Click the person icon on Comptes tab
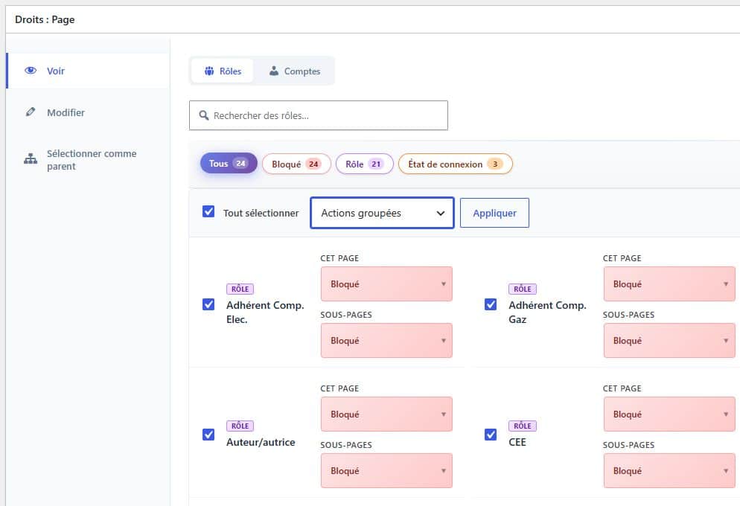 (x=274, y=71)
